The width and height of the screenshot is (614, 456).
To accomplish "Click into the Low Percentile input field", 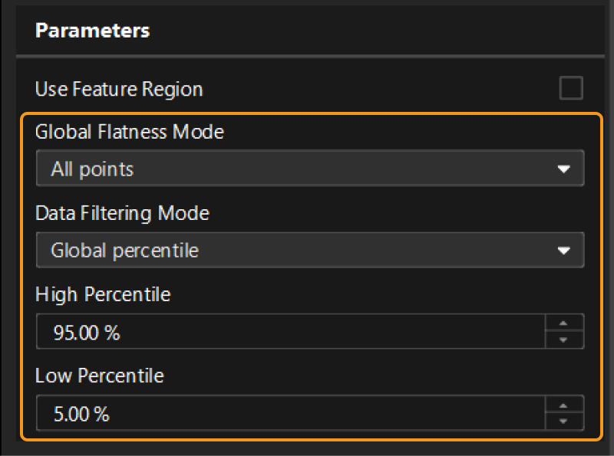I will [292, 414].
